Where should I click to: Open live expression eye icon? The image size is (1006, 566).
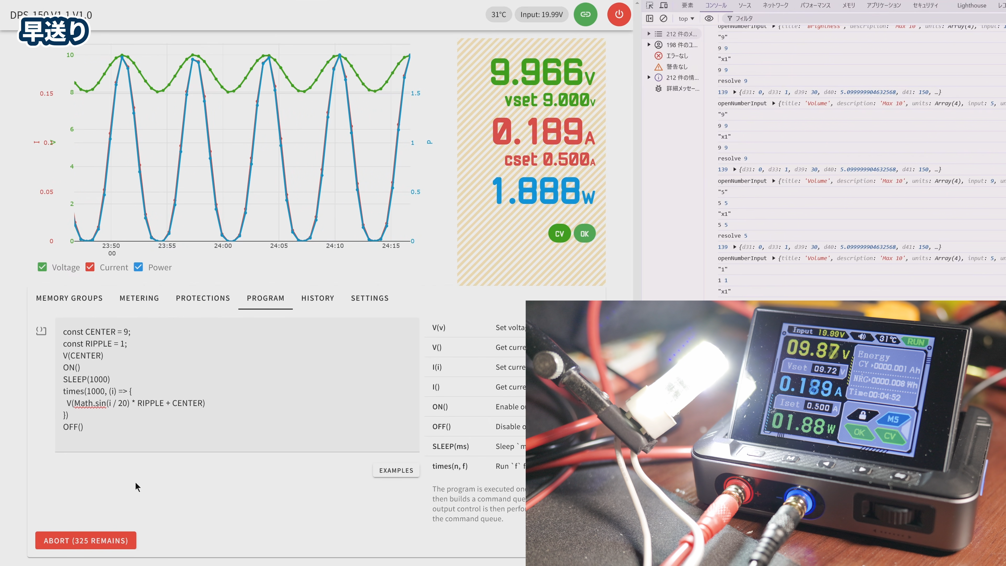tap(709, 18)
